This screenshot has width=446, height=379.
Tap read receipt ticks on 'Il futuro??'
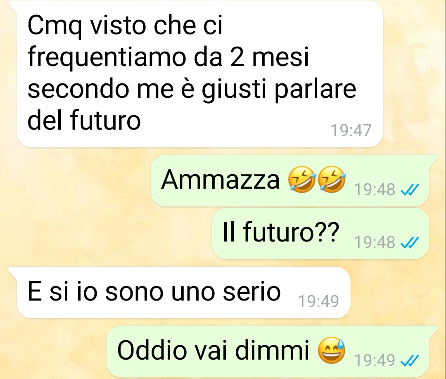coord(410,242)
